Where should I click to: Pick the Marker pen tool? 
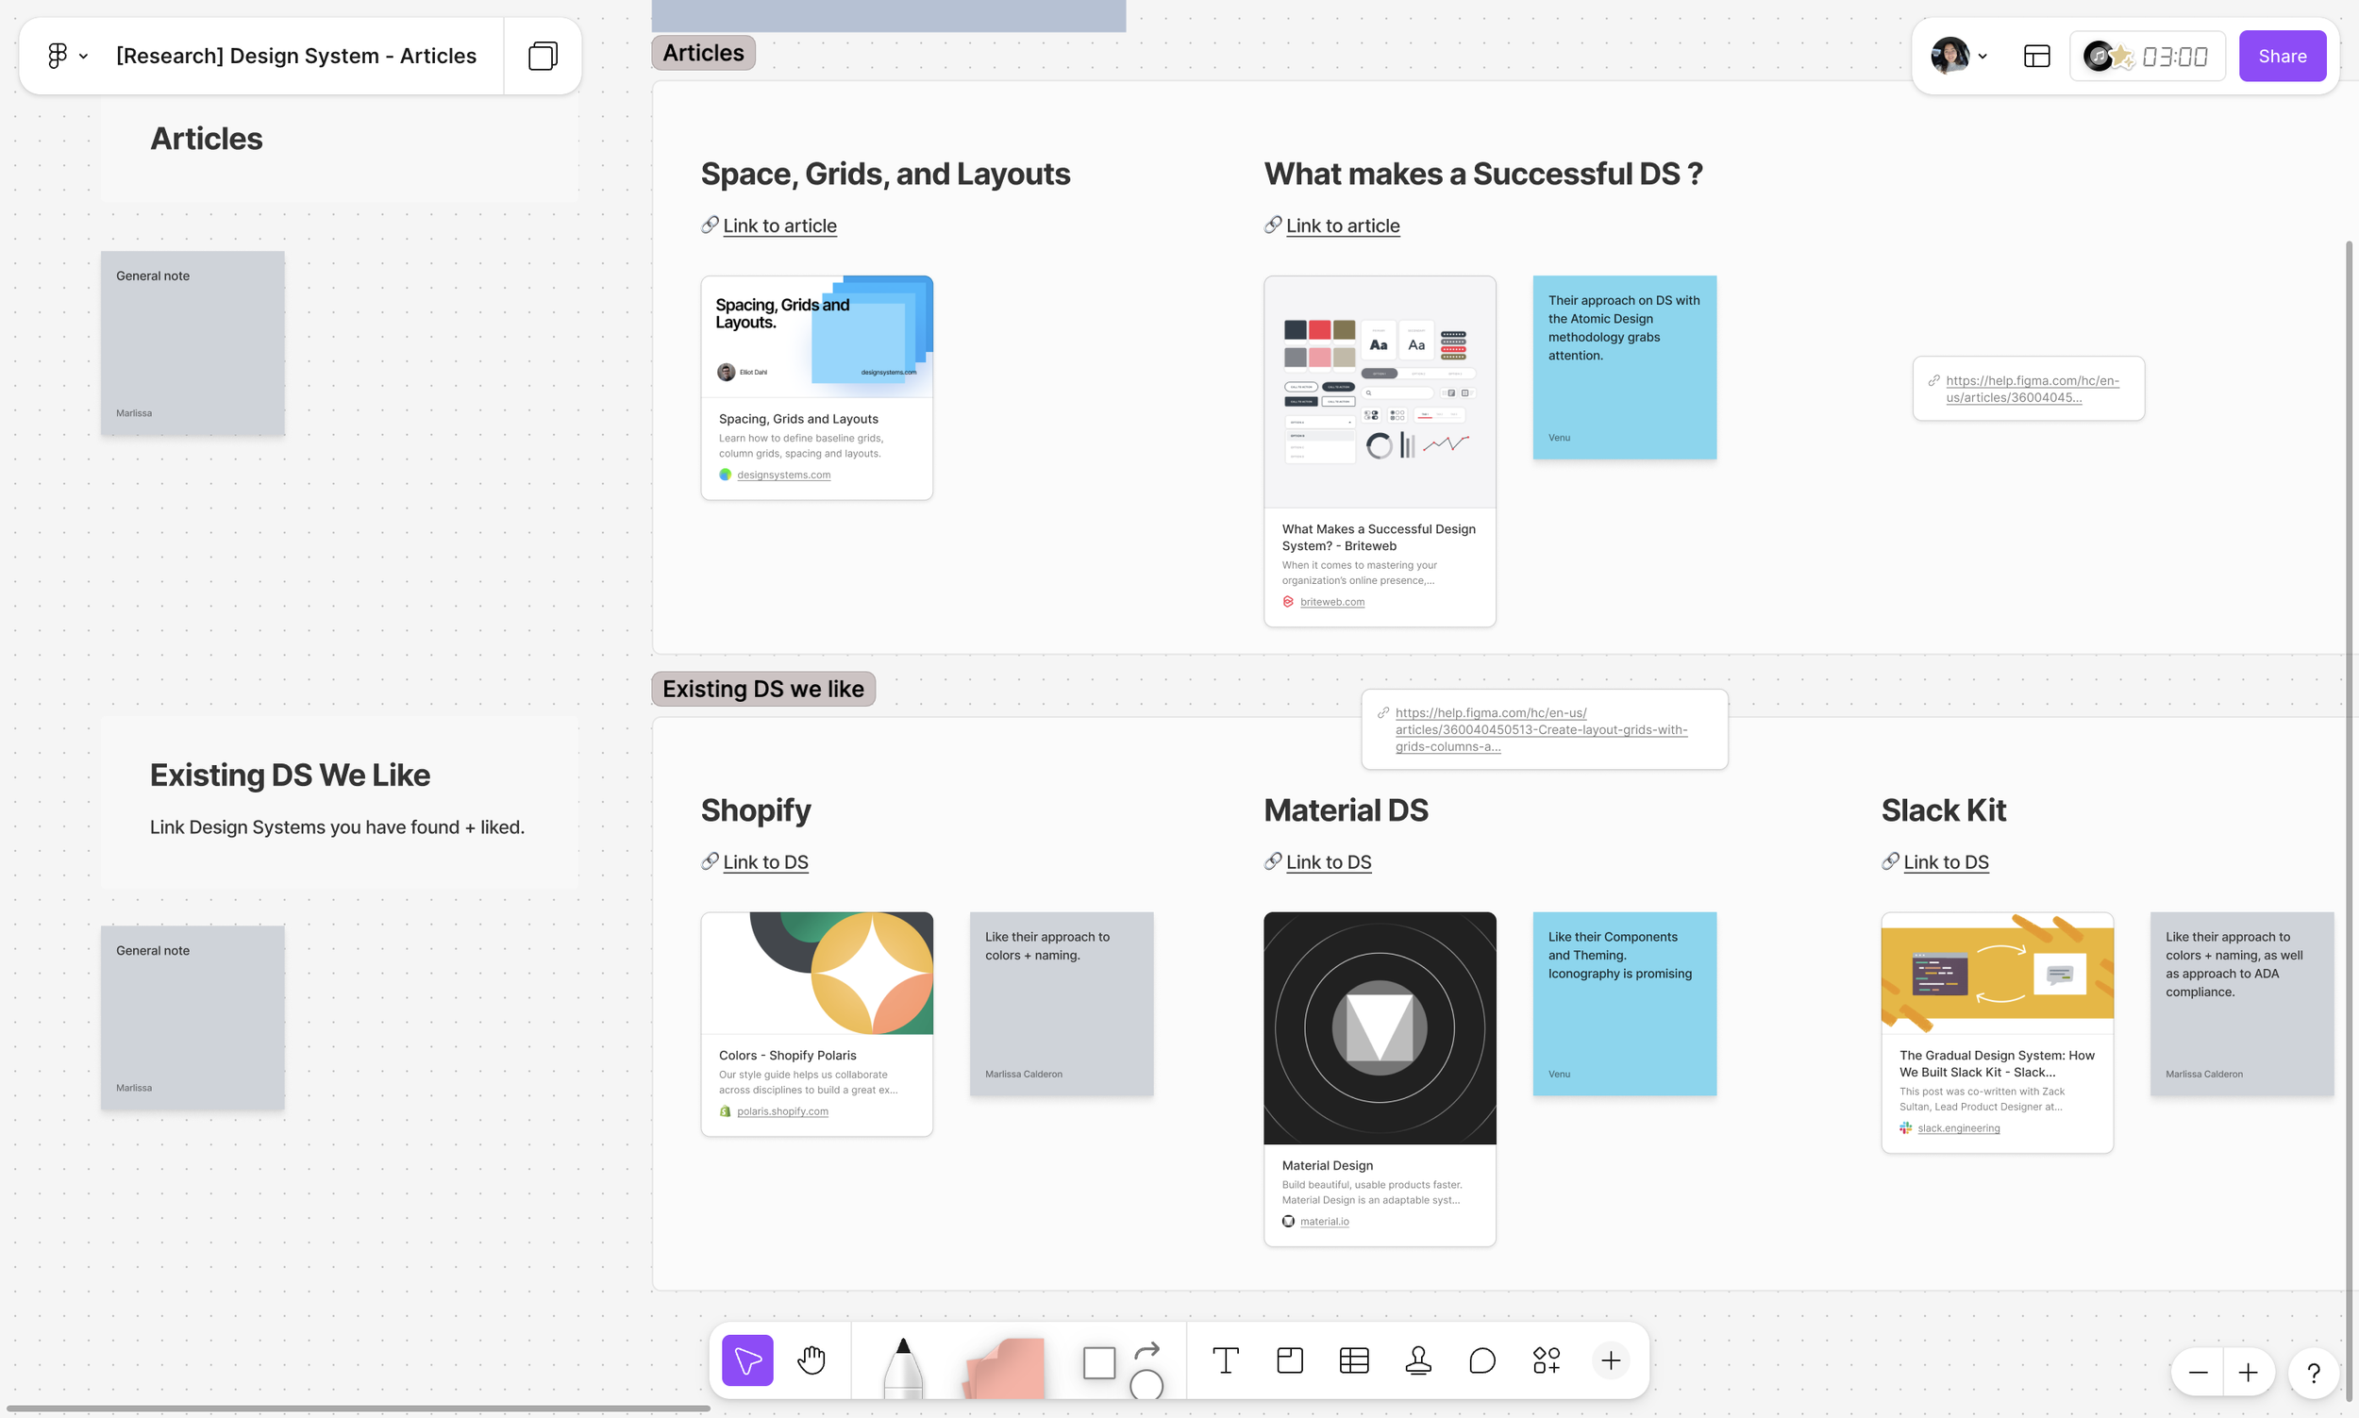tap(902, 1366)
